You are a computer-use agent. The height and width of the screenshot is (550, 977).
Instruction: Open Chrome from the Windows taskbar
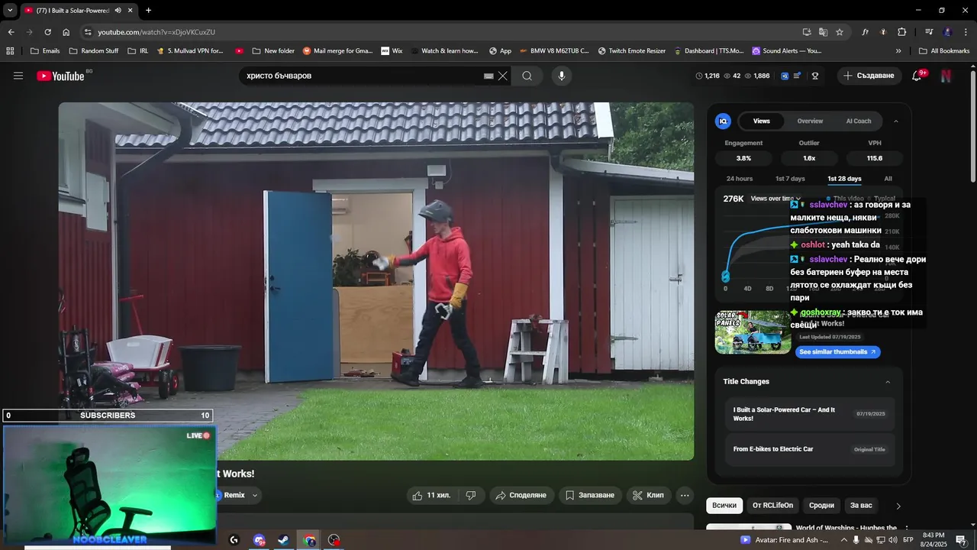pyautogui.click(x=309, y=540)
